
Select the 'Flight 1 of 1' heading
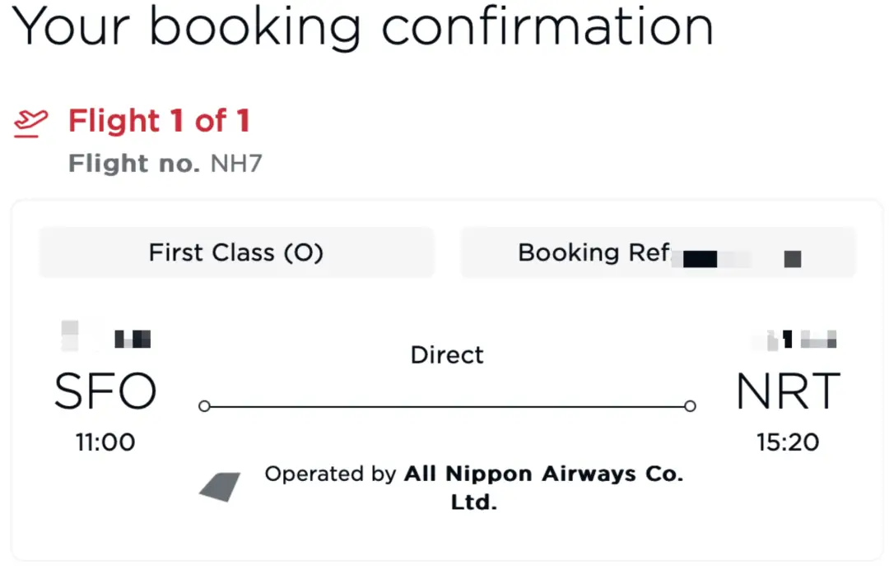pyautogui.click(x=158, y=122)
